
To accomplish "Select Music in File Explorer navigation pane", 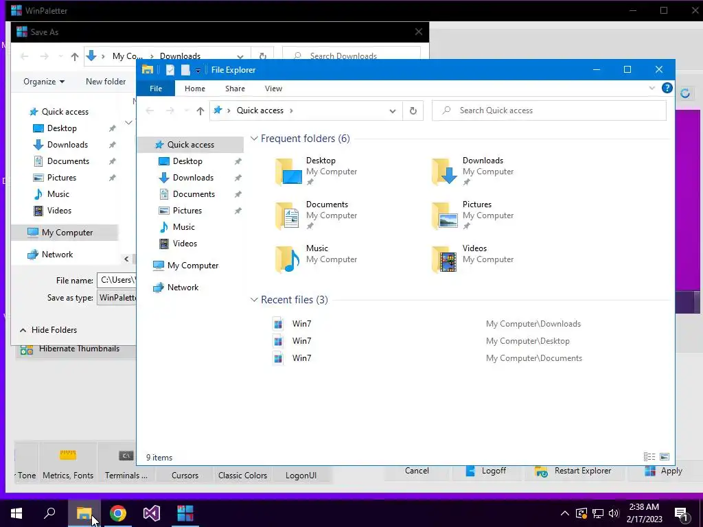I will pos(183,226).
